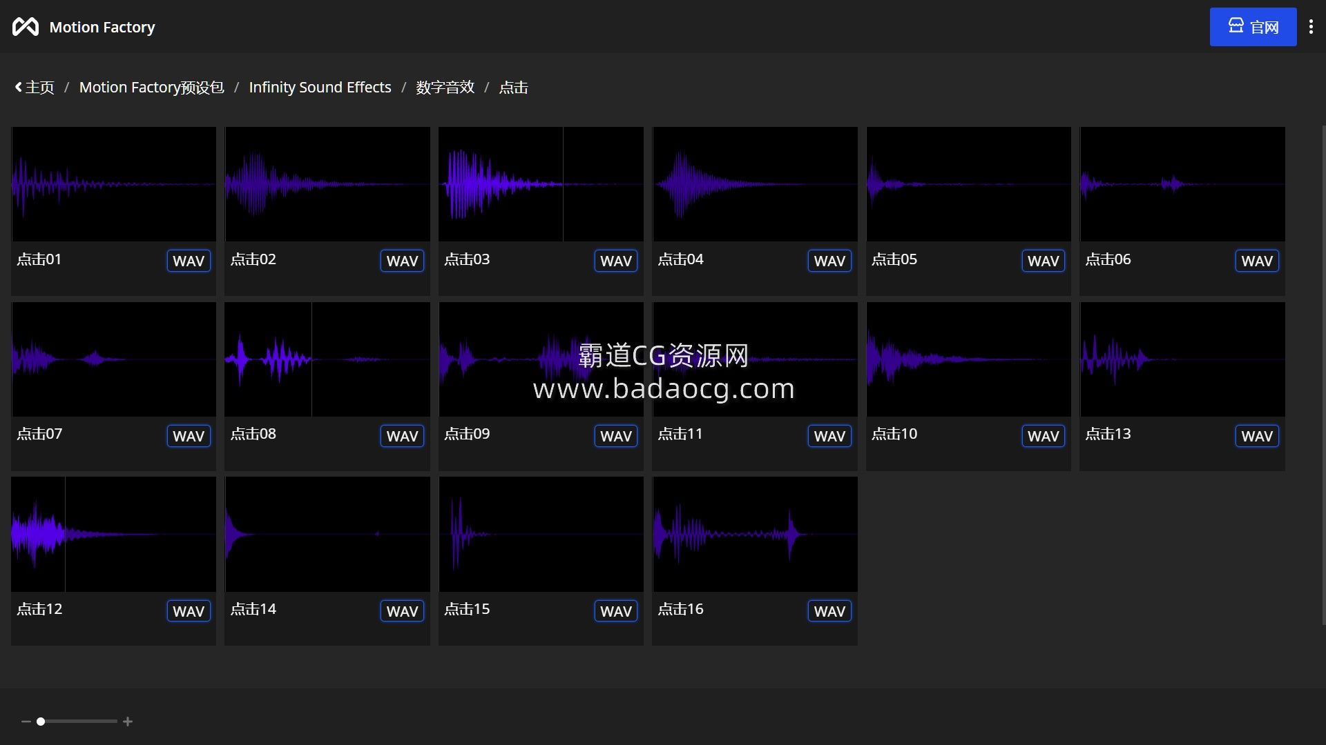
Task: Select the 点击 breadcrumb item
Action: (513, 88)
